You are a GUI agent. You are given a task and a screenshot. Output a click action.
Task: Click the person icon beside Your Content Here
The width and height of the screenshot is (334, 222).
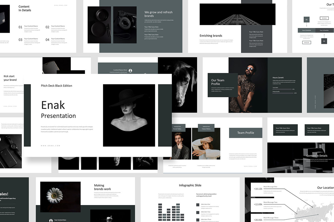(51, 221)
